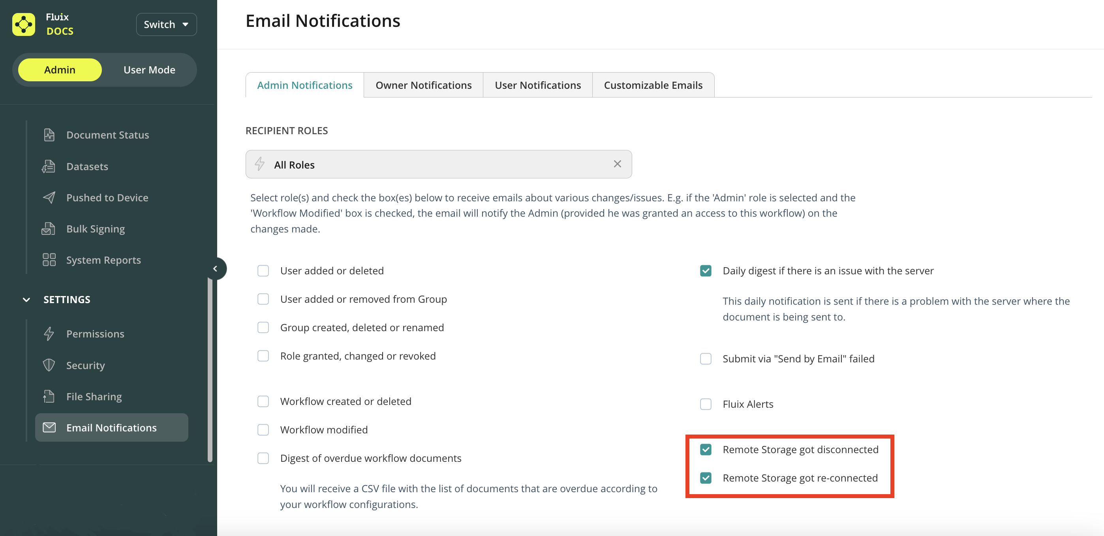Switch to User Mode
This screenshot has width=1104, height=536.
point(149,70)
